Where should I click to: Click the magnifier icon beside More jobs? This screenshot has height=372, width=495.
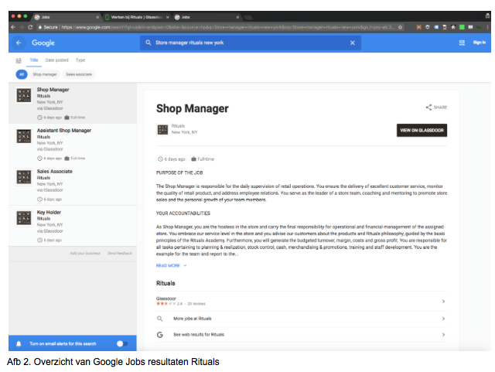[160, 319]
